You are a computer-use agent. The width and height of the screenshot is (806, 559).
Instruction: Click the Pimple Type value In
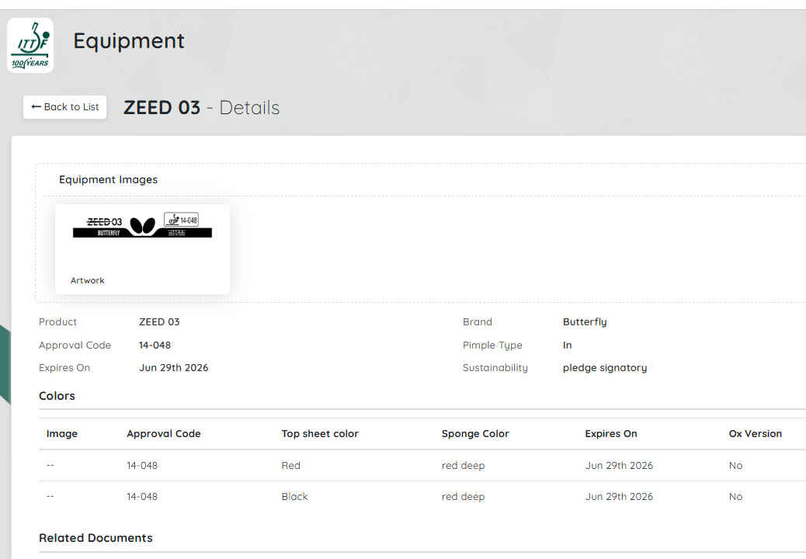(x=567, y=345)
